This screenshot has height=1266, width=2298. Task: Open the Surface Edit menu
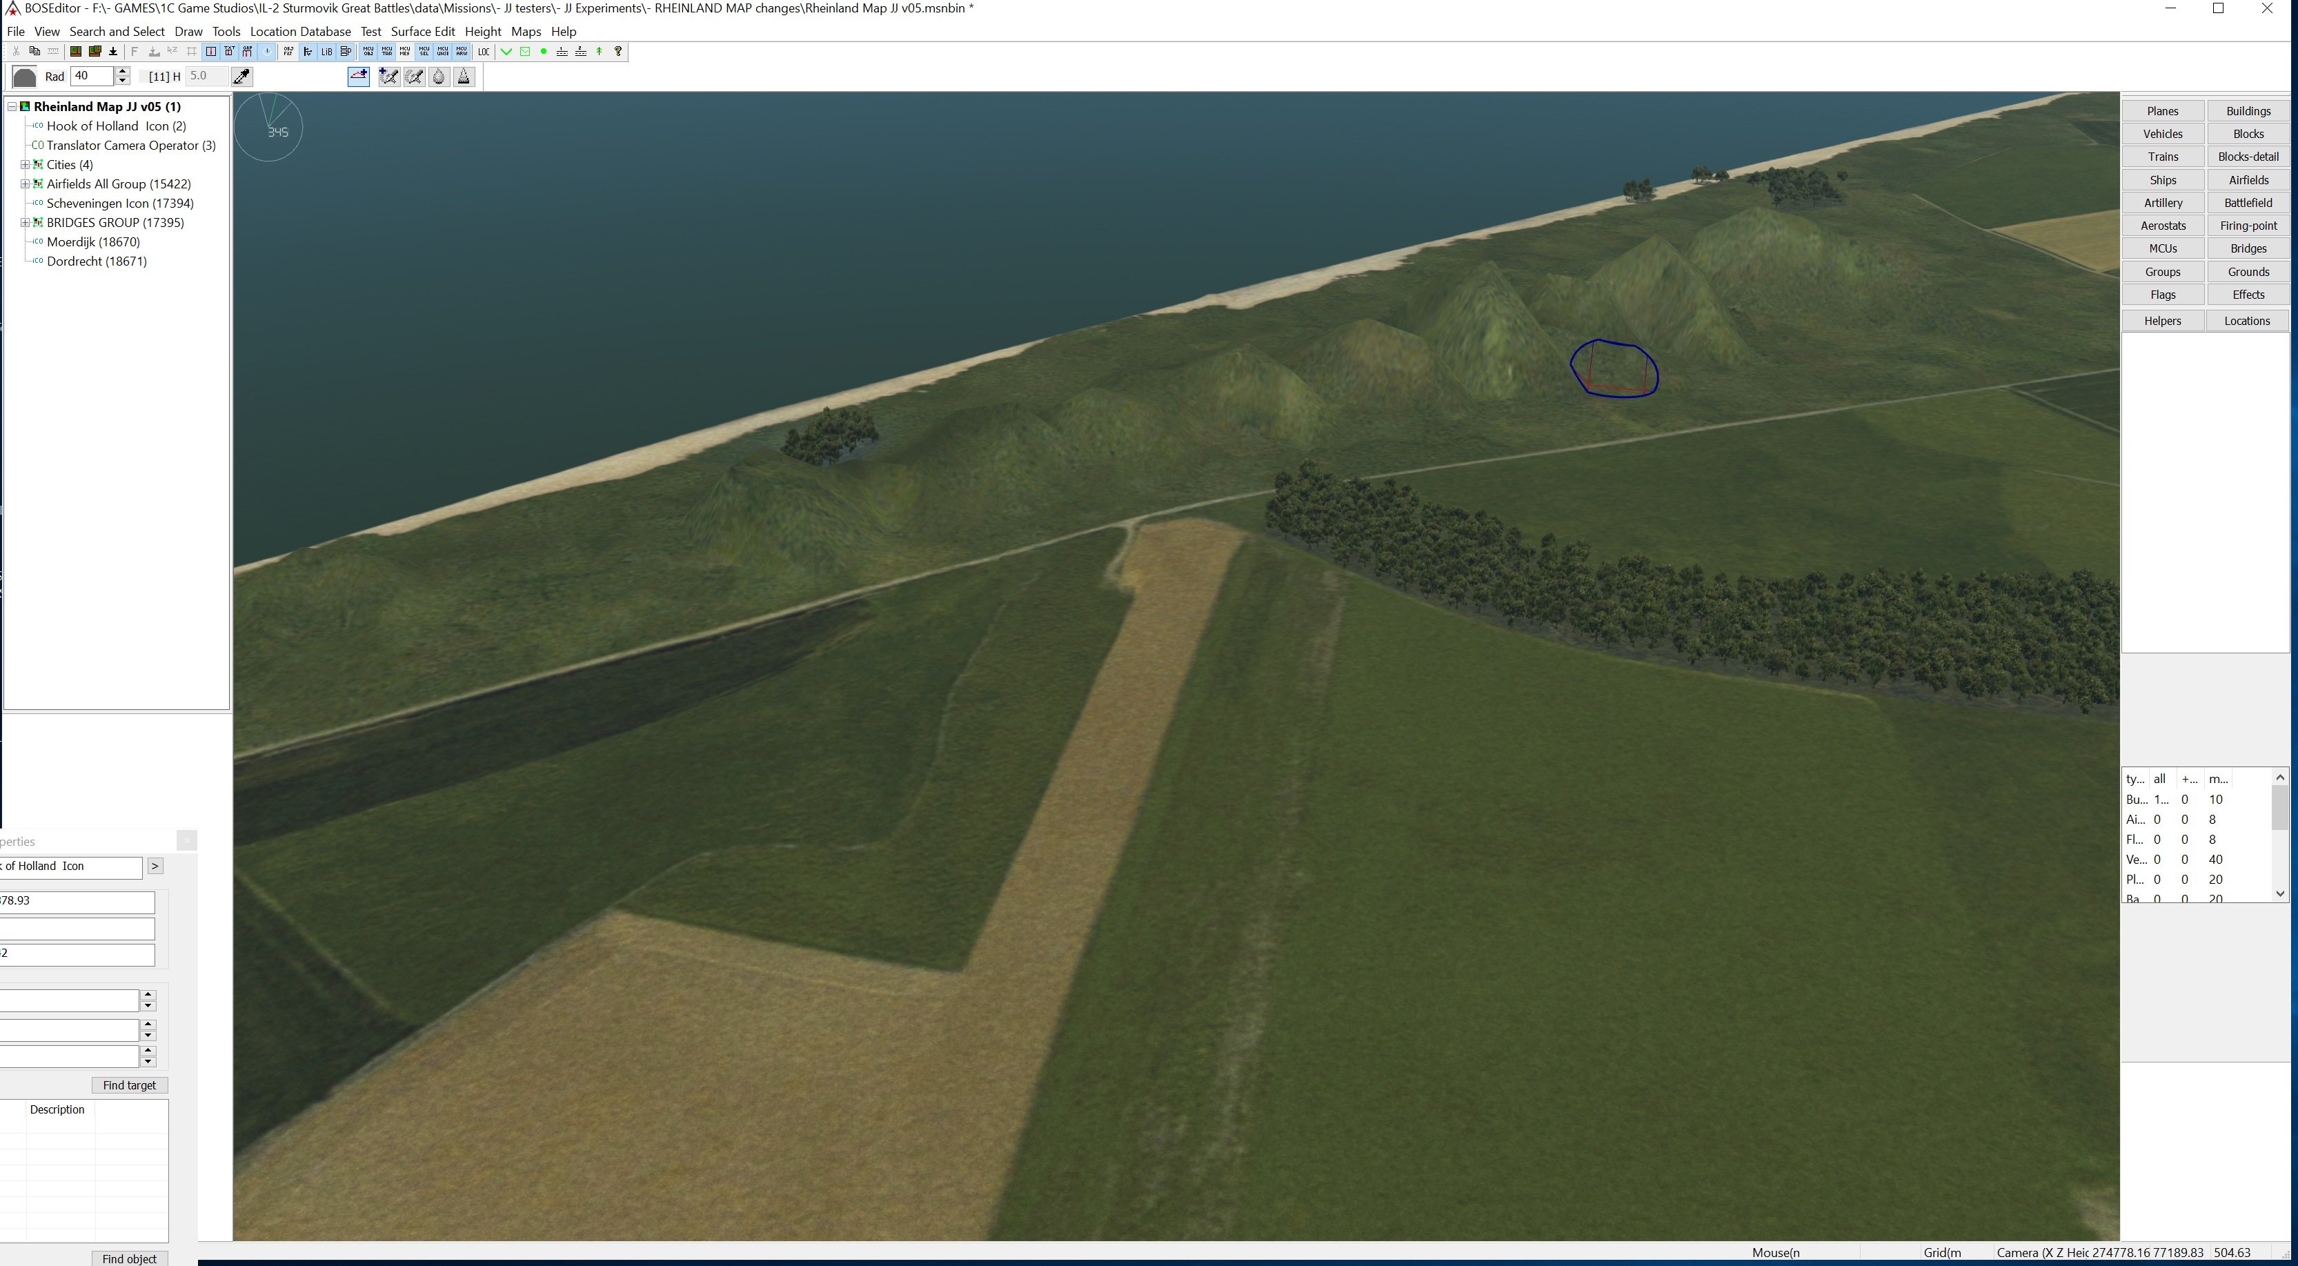pos(422,31)
